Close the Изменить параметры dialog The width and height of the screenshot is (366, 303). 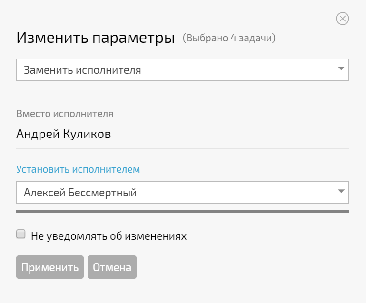point(342,19)
